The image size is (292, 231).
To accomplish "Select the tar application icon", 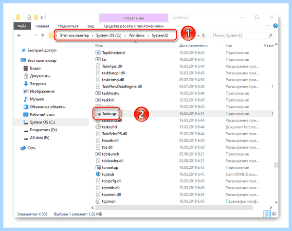I will click(x=98, y=59).
